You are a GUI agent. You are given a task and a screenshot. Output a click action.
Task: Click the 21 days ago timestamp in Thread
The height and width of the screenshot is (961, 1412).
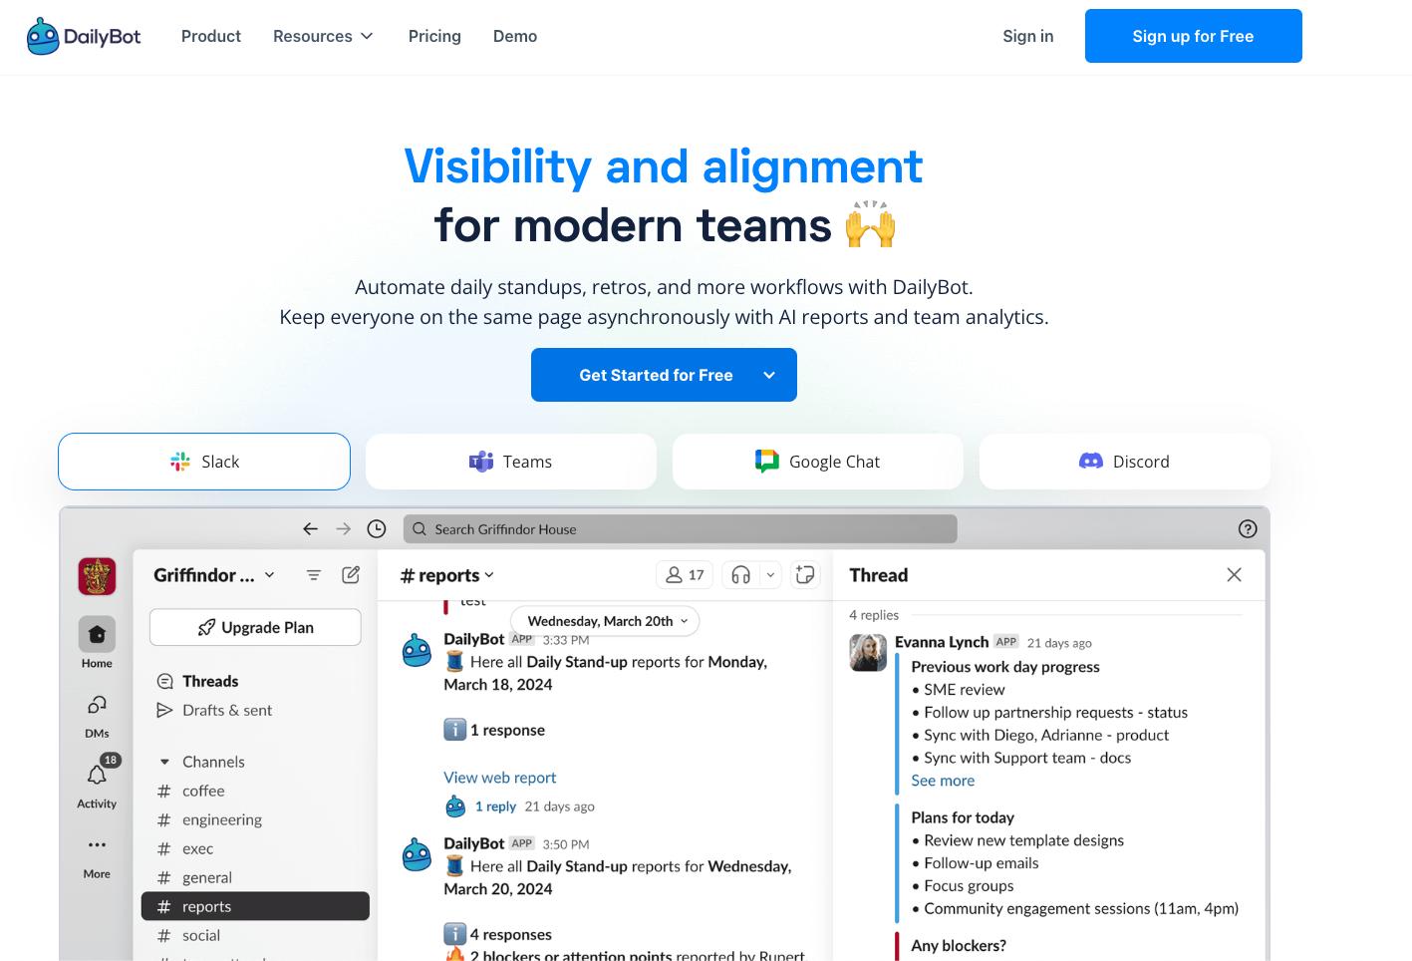(x=1059, y=643)
